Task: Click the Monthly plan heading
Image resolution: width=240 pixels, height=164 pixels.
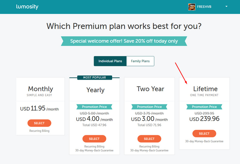Action: pyautogui.click(x=40, y=89)
